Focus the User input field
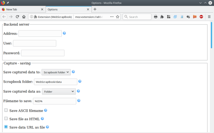This screenshot has width=214, height=133. pos(35,43)
